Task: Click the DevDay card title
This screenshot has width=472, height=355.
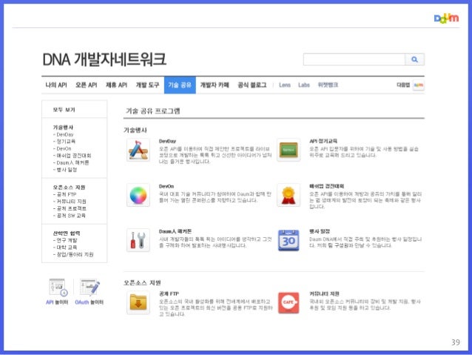Action: tap(168, 141)
